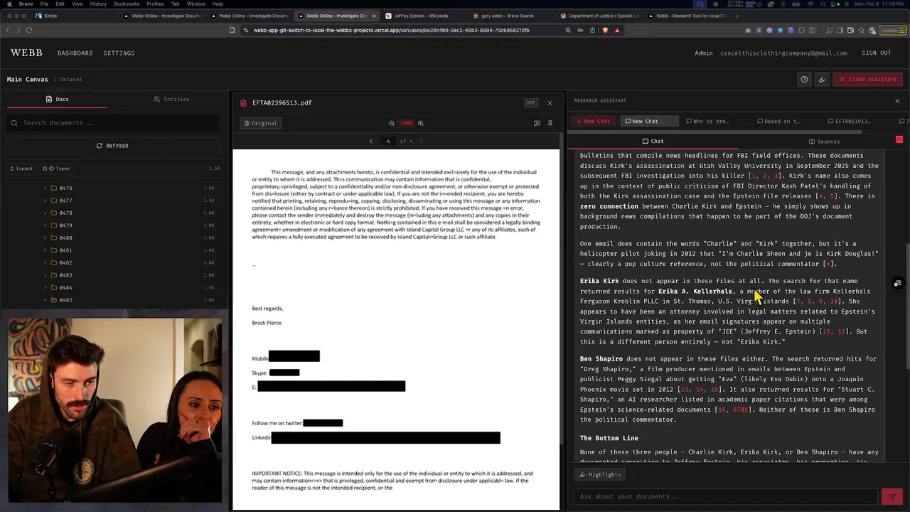
Task: Open the Dashboard page
Action: click(x=75, y=53)
